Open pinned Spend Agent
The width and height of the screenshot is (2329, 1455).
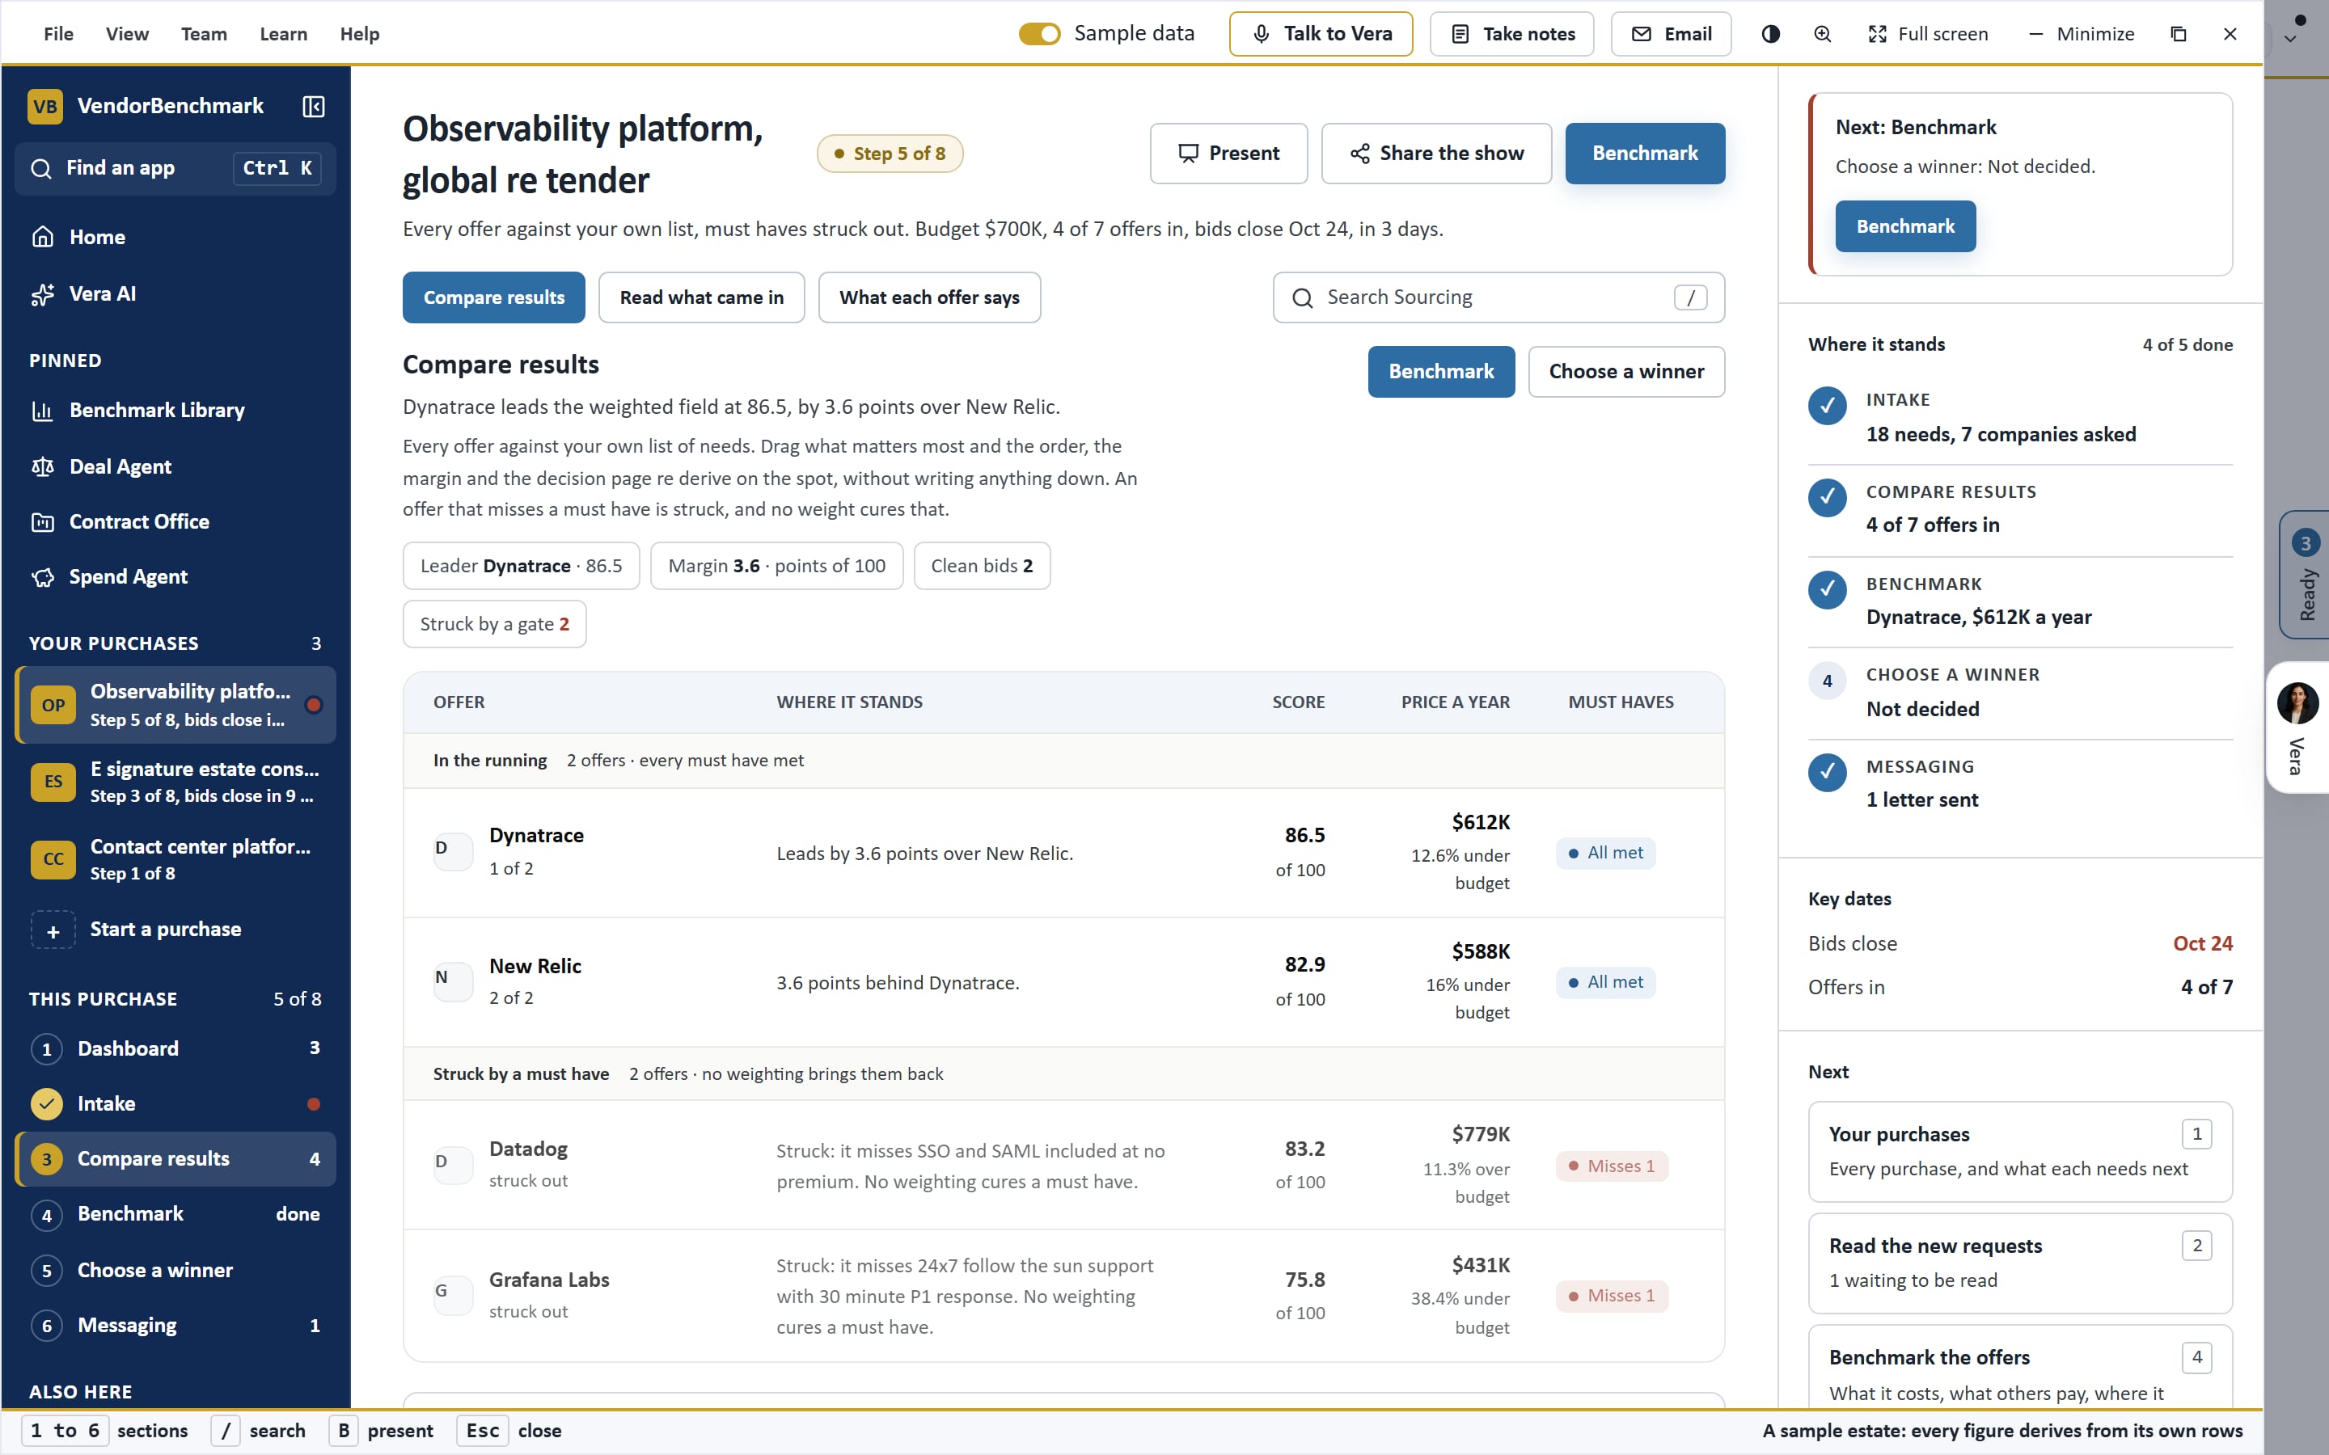pos(175,576)
